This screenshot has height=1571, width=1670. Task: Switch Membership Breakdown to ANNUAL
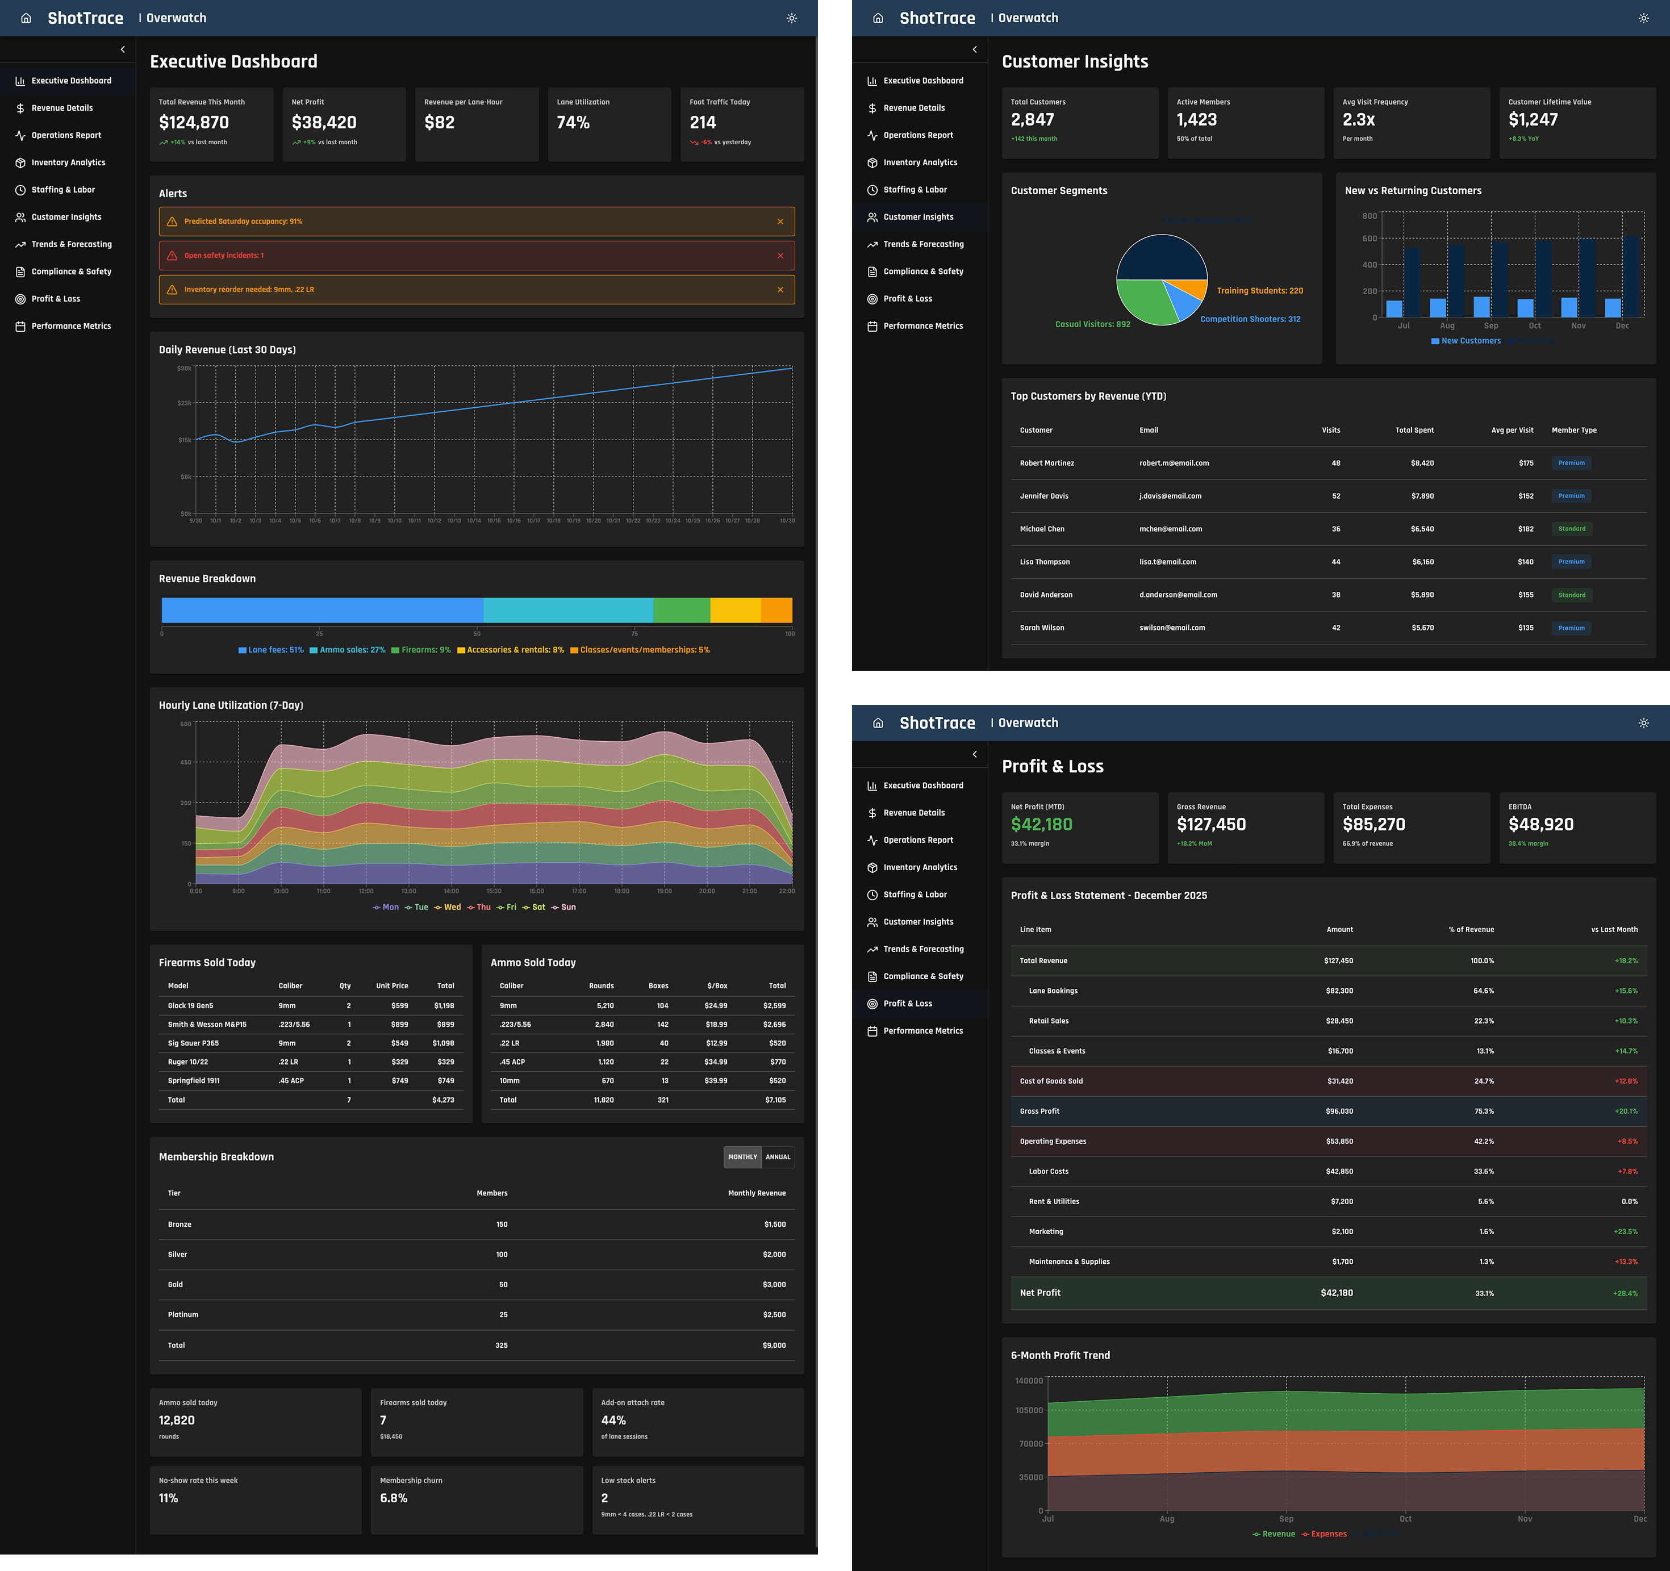tap(778, 1157)
